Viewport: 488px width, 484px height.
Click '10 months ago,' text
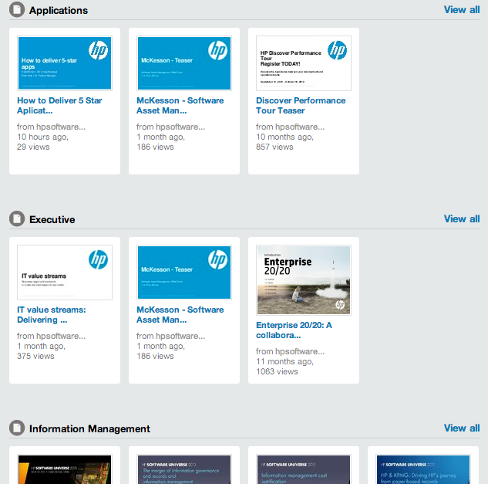click(284, 137)
